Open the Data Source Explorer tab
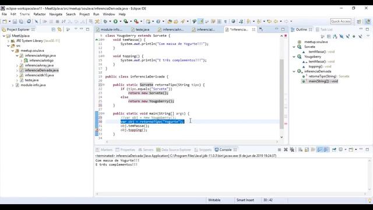 click(x=174, y=150)
